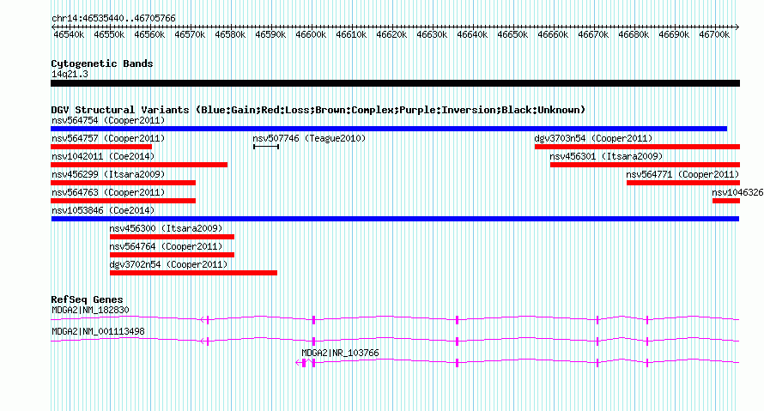Open the nsv456301 (Itsara2009) variant label

[x=606, y=156]
